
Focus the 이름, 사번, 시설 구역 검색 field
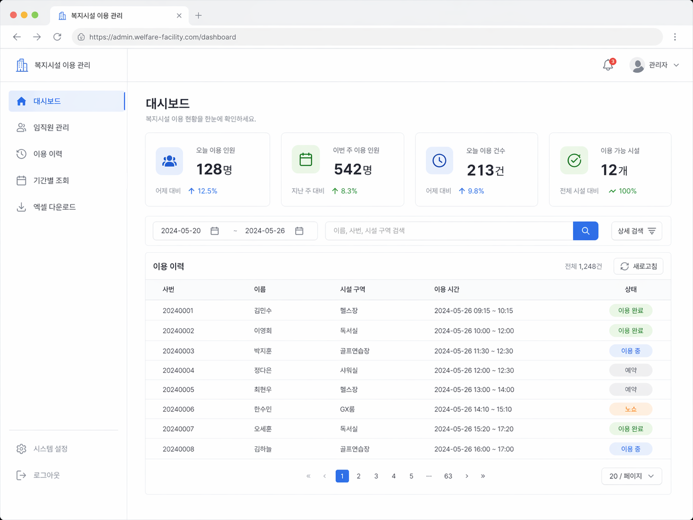(449, 231)
